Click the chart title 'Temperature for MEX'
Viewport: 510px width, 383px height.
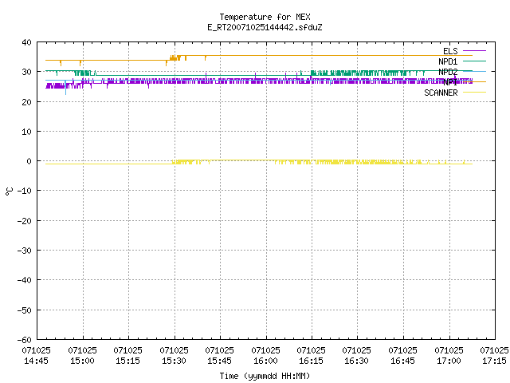(x=265, y=17)
